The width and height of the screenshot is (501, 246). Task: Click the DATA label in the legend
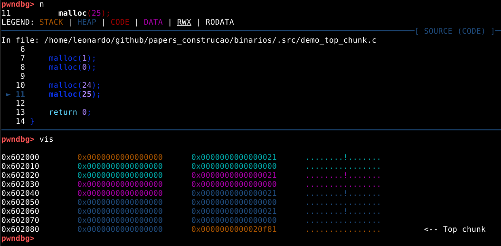[x=153, y=22]
